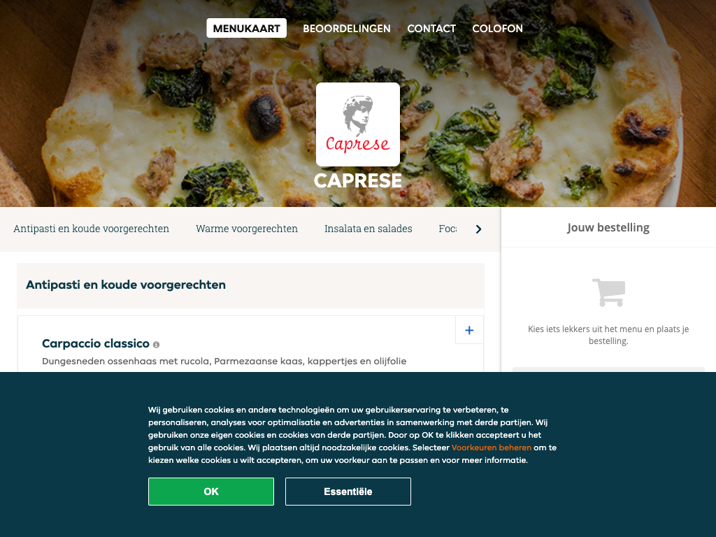Expand more categories with the right chevron
The width and height of the screenshot is (716, 537).
point(478,229)
